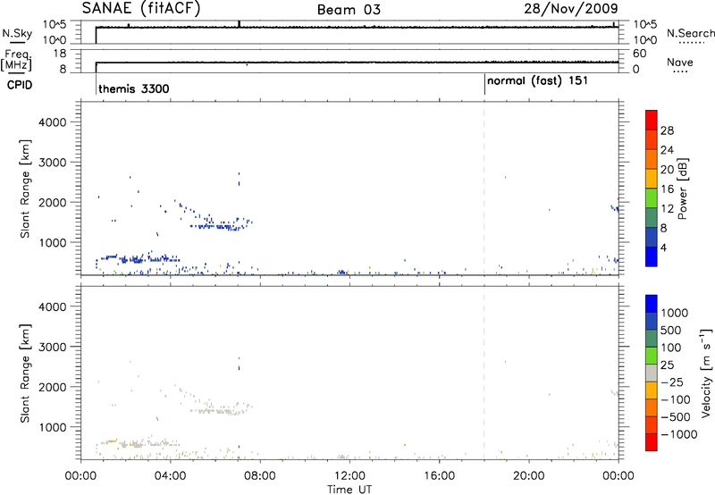Click the date '28/Nov/2009'
715x495 pixels.
(571, 8)
